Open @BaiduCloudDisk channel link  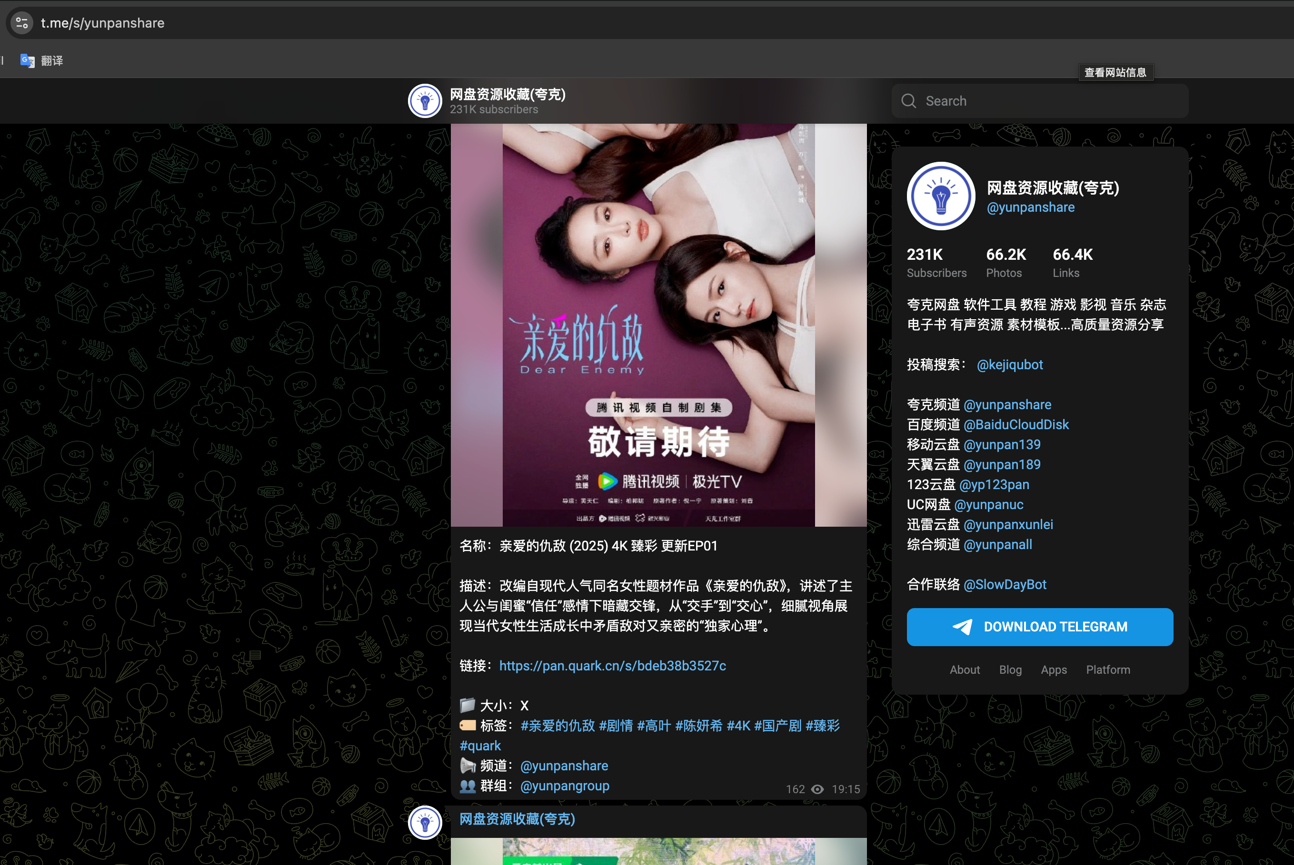(x=1016, y=425)
